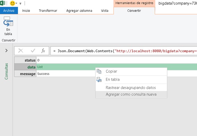Click the Convertir group label below the ribbon
Image resolution: width=197 pixels, height=136 pixels.
tap(9, 40)
